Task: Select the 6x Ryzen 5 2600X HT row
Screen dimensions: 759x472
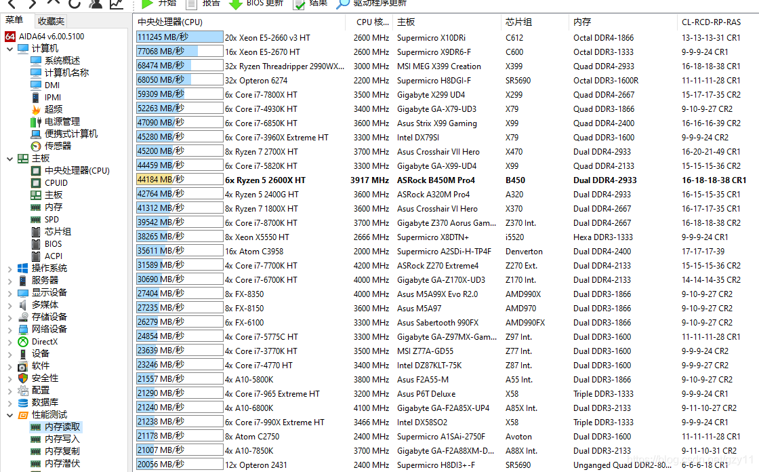Action: coord(265,180)
